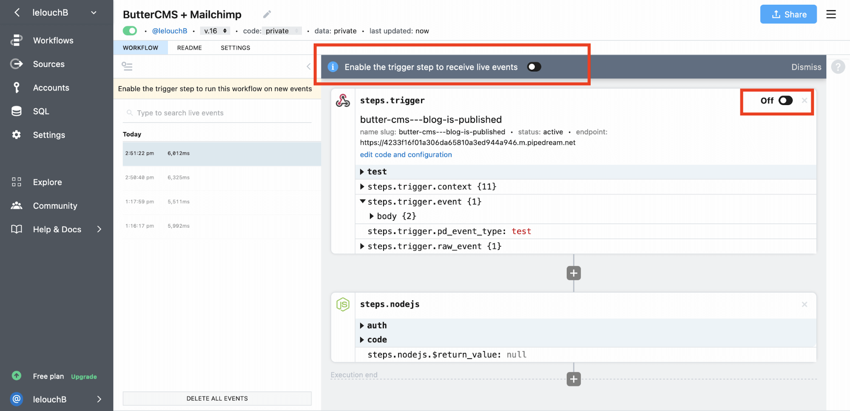This screenshot has height=411, width=850.
Task: Click steps.trigger.pd_event_type test row
Action: pos(586,231)
